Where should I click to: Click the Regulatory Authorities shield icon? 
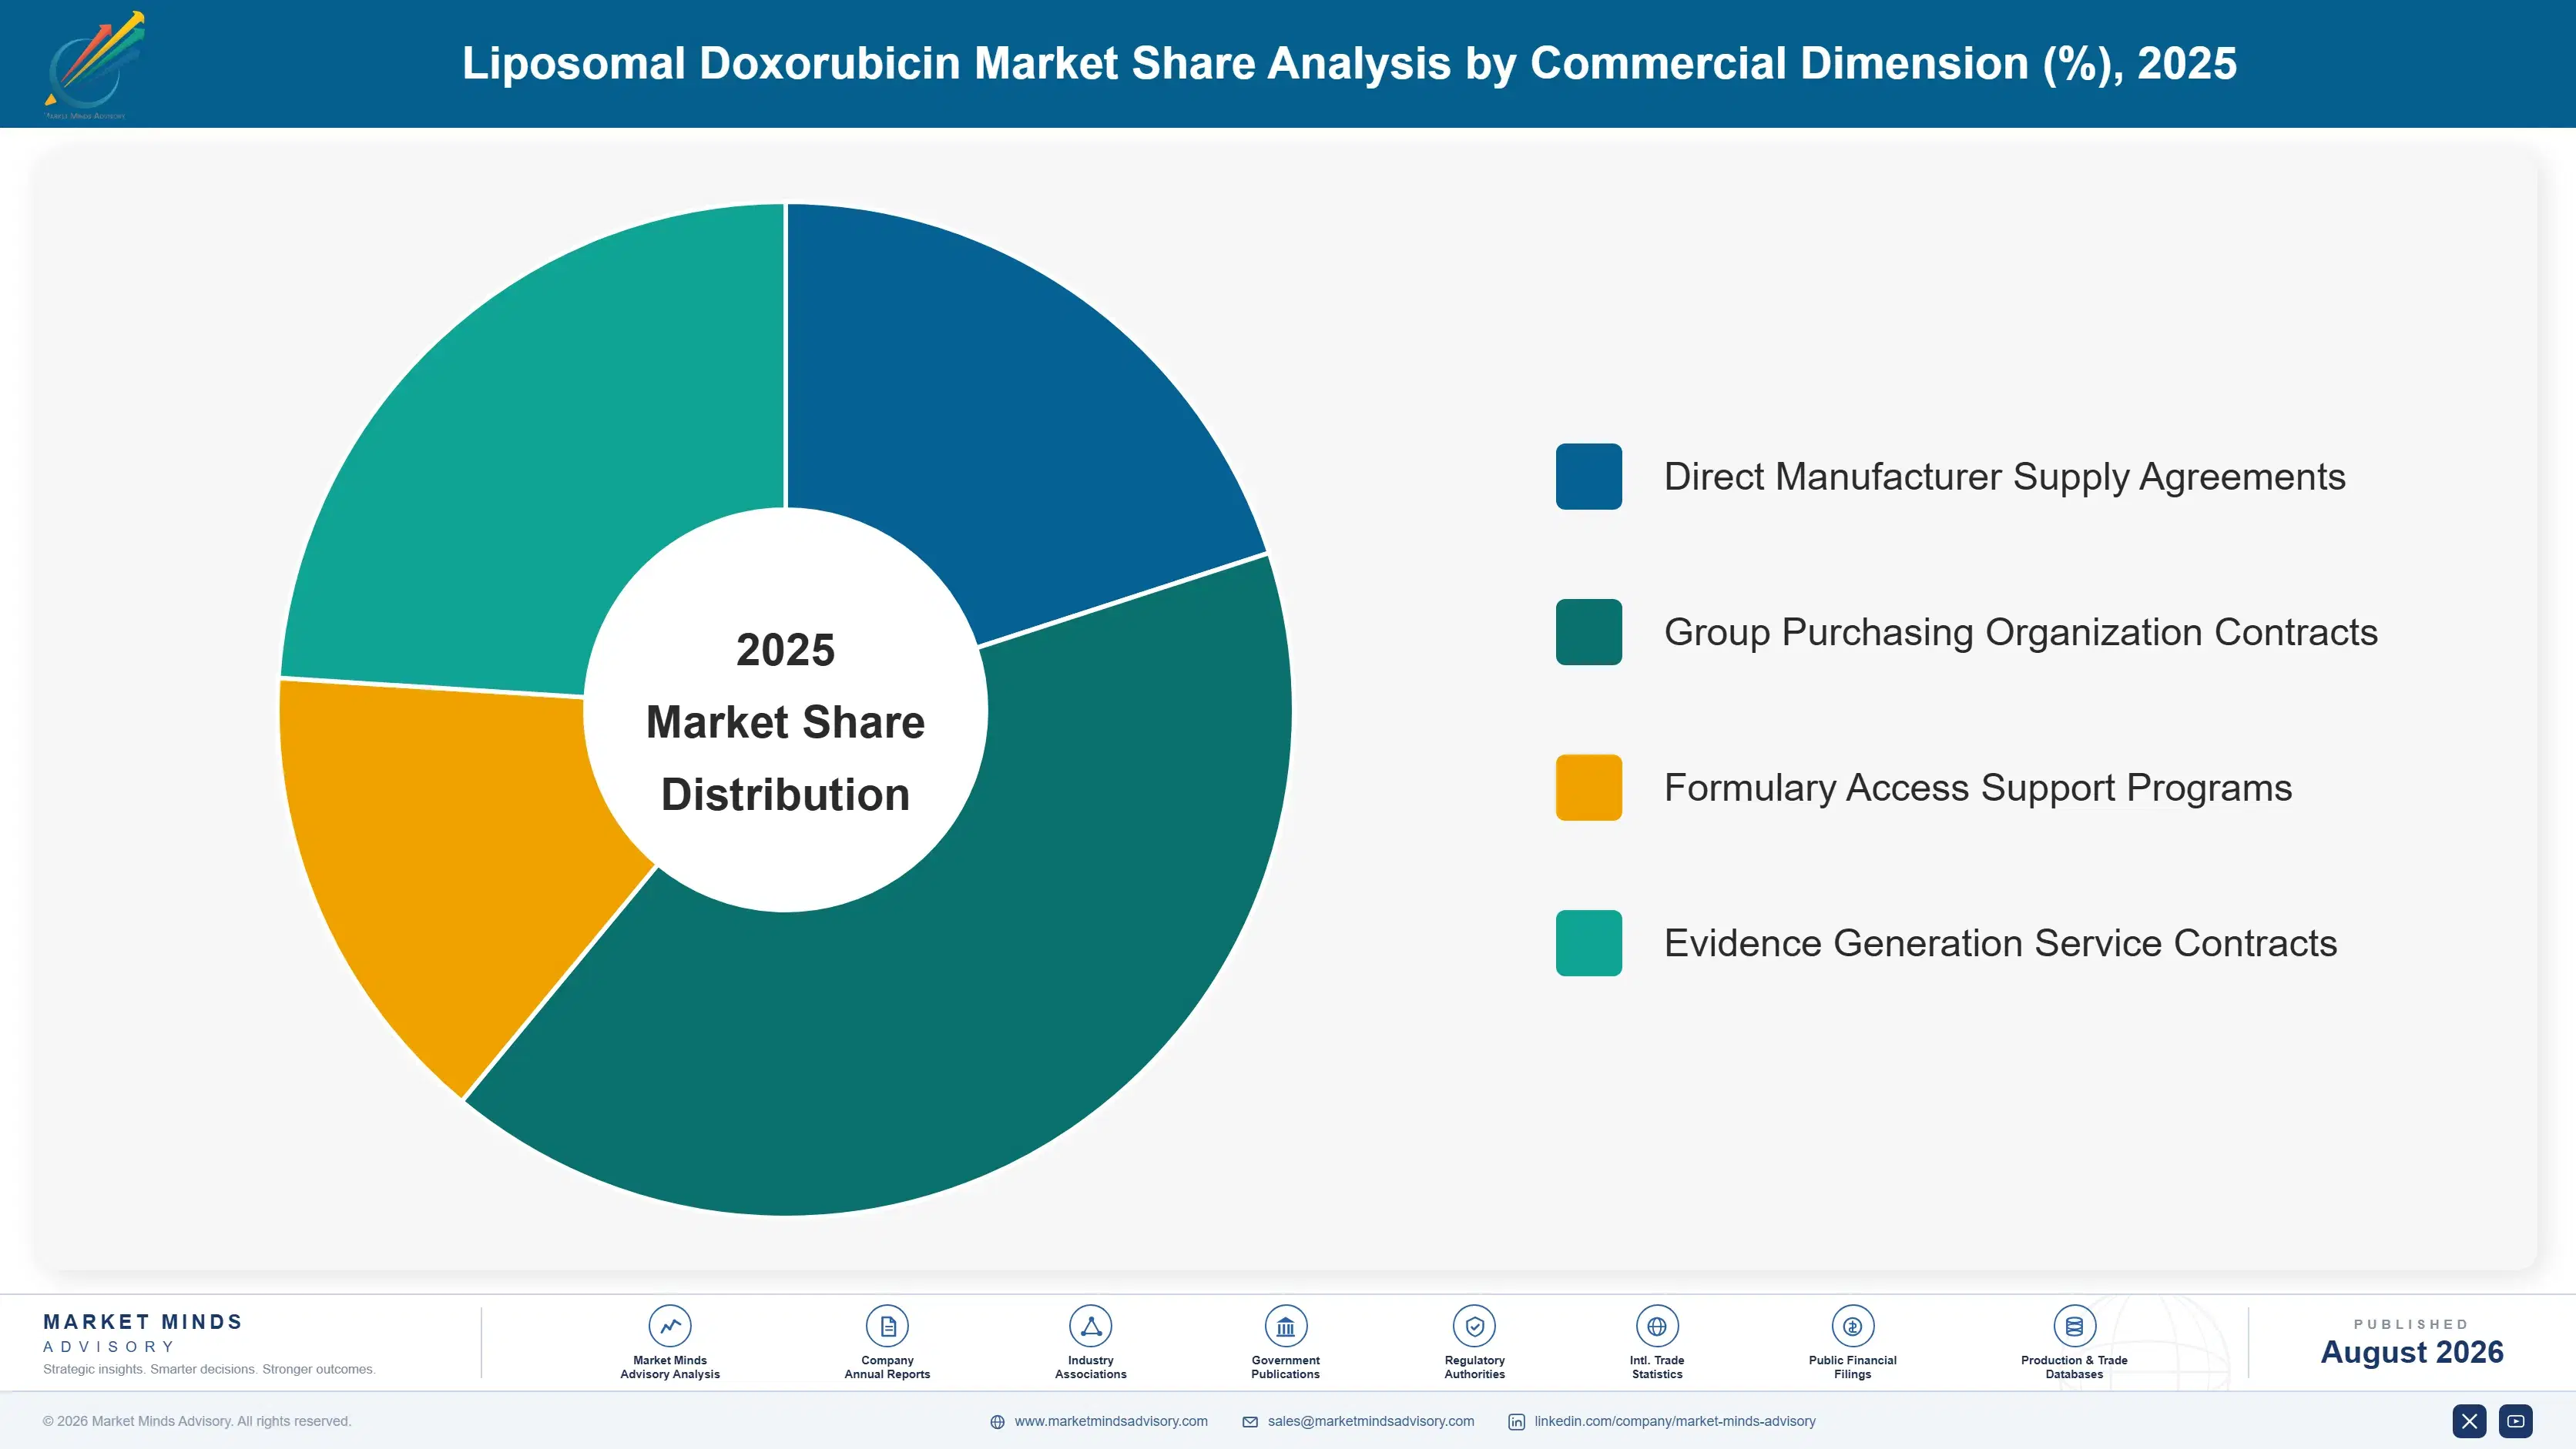(1474, 1326)
